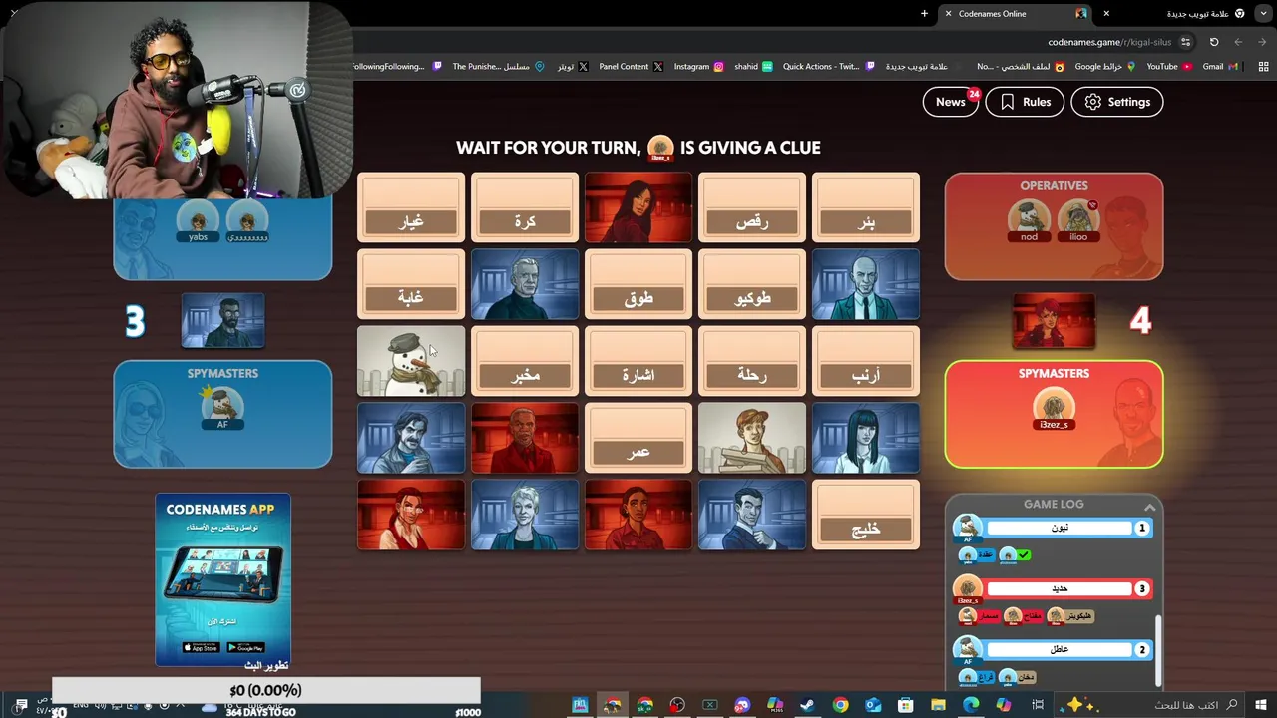1277x718 pixels.
Task: Open the Gmail bookmark
Action: [x=1221, y=66]
